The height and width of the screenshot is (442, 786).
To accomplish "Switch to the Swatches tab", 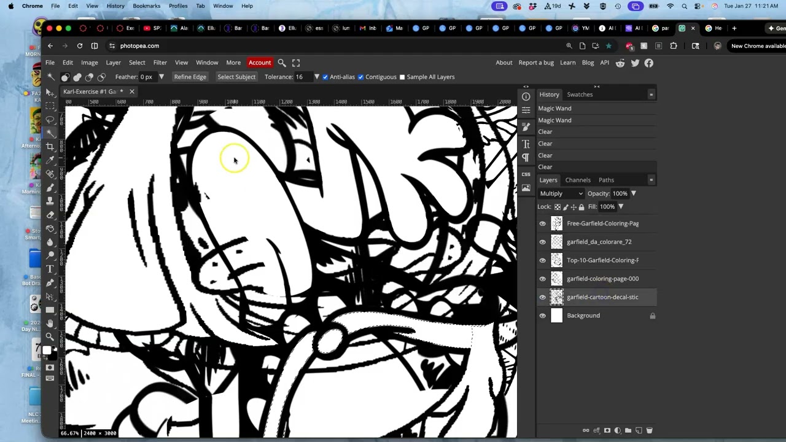I will pos(580,95).
